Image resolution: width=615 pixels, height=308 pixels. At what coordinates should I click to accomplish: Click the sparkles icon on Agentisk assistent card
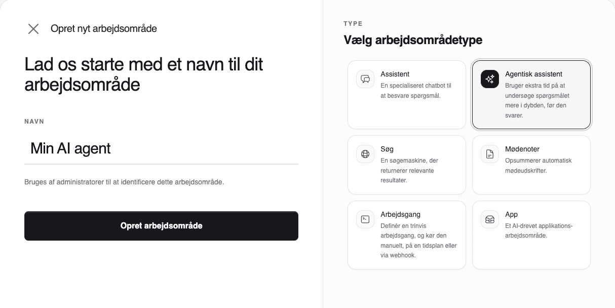point(489,79)
